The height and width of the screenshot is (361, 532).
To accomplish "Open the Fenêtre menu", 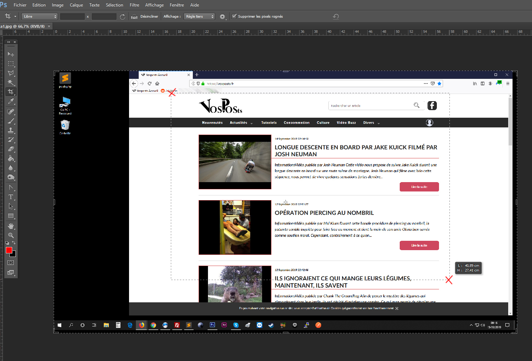I will [177, 5].
